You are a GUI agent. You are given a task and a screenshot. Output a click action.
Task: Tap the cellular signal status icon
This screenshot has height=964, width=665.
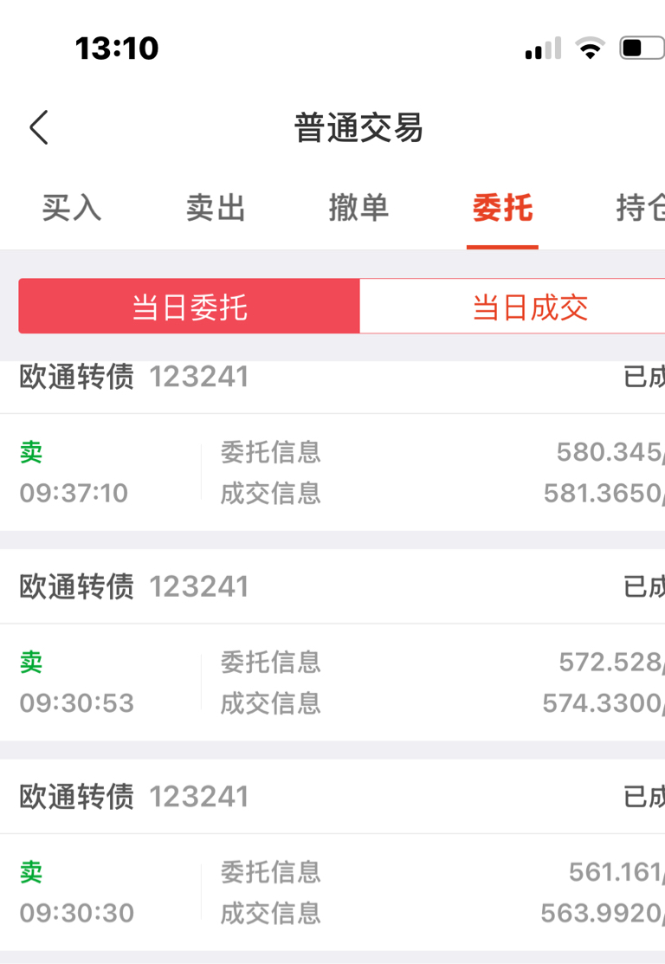[543, 48]
